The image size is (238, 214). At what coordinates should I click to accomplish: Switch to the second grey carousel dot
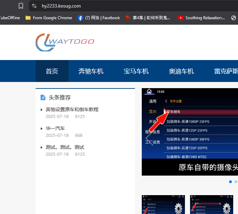[236, 182]
